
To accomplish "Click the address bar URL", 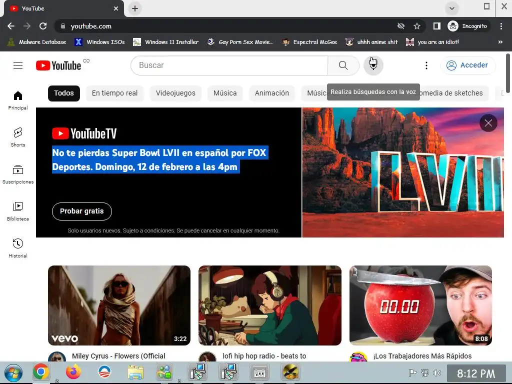I will click(x=91, y=26).
